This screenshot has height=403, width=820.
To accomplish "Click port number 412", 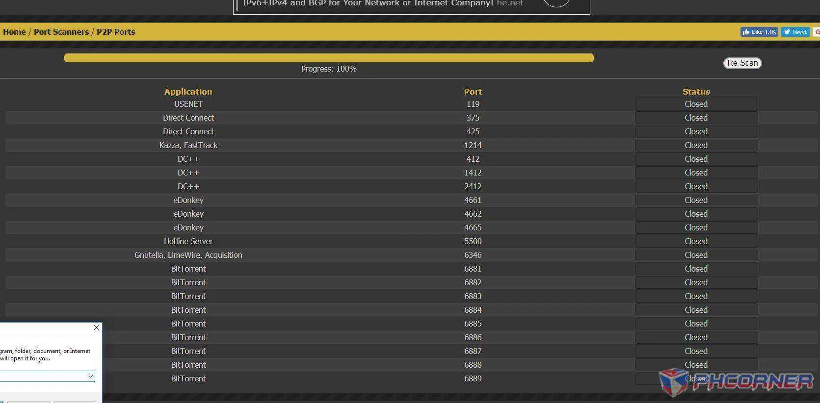I will pos(473,159).
